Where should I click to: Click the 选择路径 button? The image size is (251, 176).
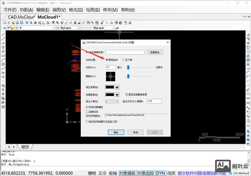154,52
